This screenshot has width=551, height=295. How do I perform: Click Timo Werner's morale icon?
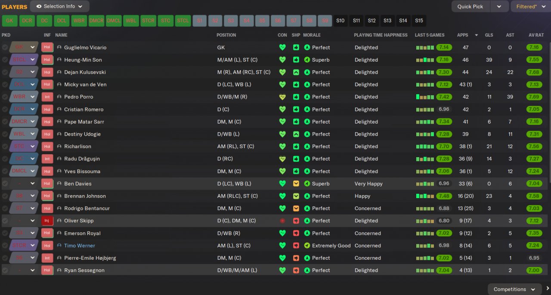307,246
